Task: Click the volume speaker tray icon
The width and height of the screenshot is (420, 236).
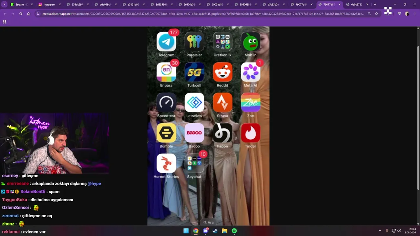Action: point(399,231)
